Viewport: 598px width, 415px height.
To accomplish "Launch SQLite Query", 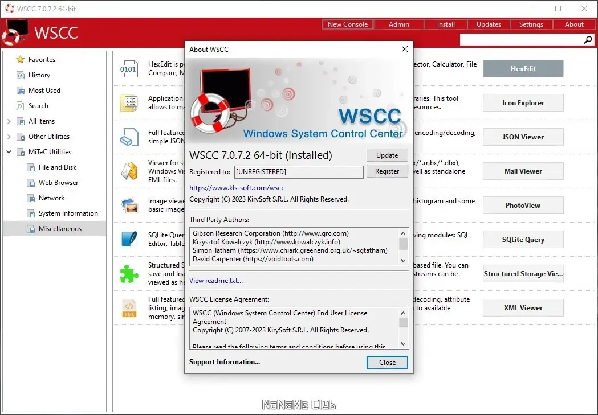I will coord(523,240).
